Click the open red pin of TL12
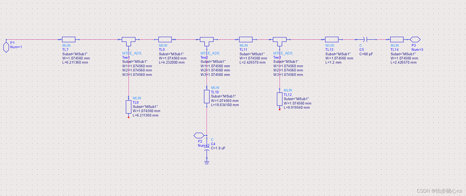466x196 pixels. point(280,109)
